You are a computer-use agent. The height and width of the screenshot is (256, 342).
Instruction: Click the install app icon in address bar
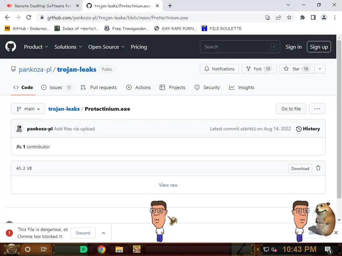(268, 17)
